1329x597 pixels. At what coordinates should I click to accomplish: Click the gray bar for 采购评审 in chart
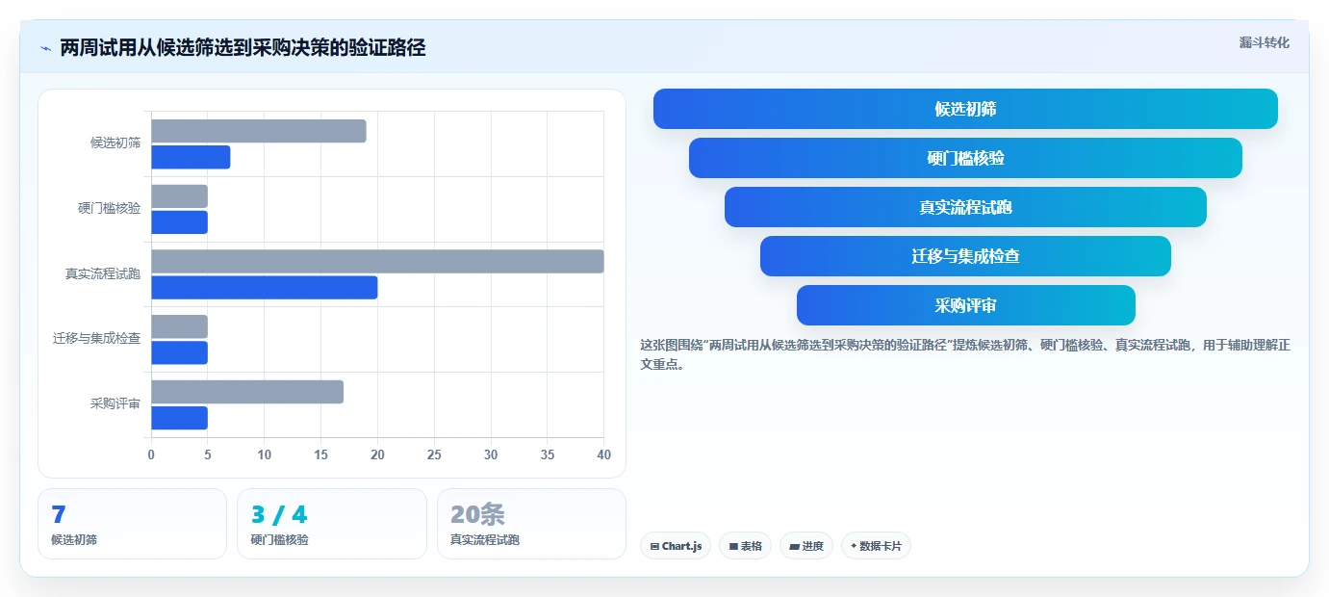click(247, 392)
